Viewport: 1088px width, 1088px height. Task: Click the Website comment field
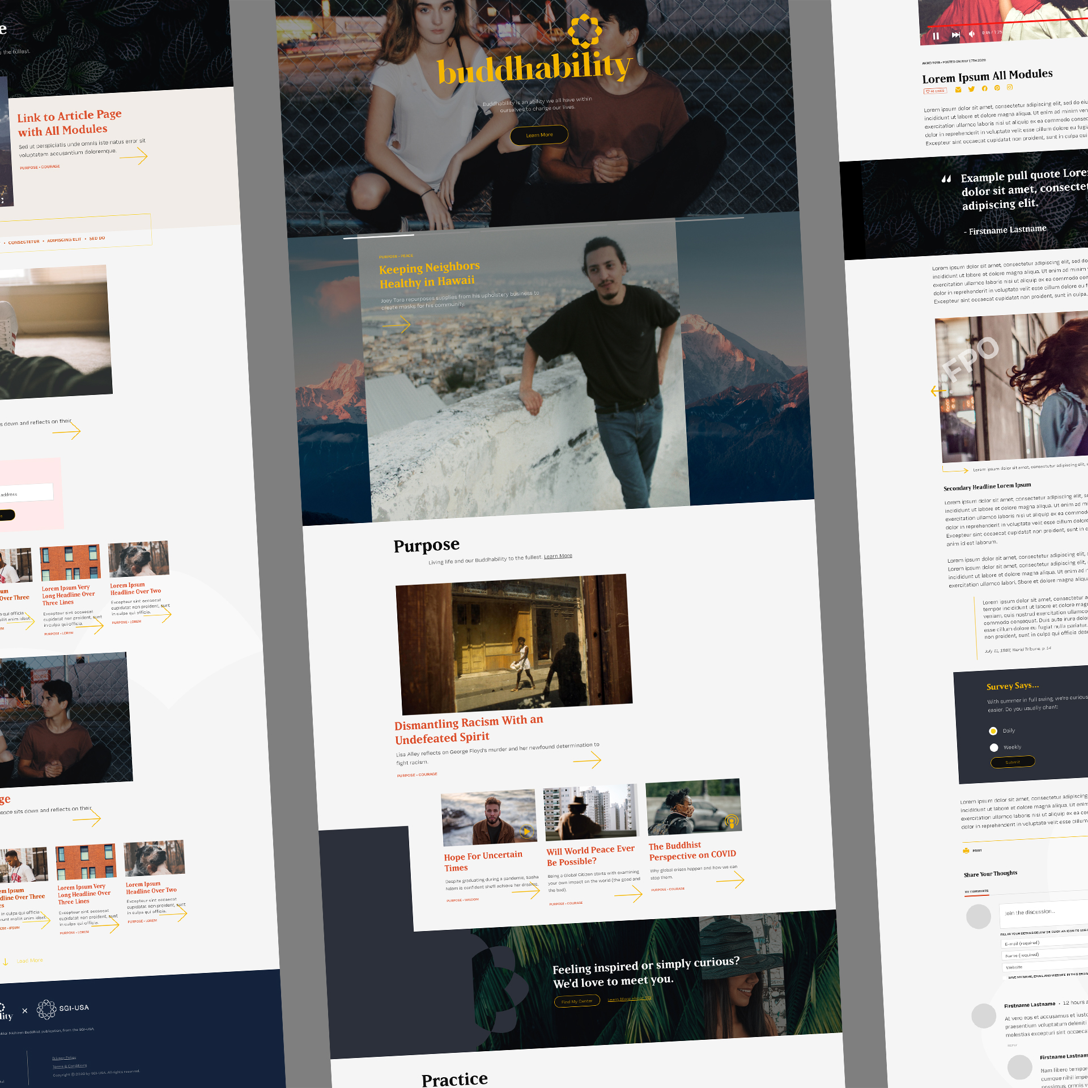1045,966
